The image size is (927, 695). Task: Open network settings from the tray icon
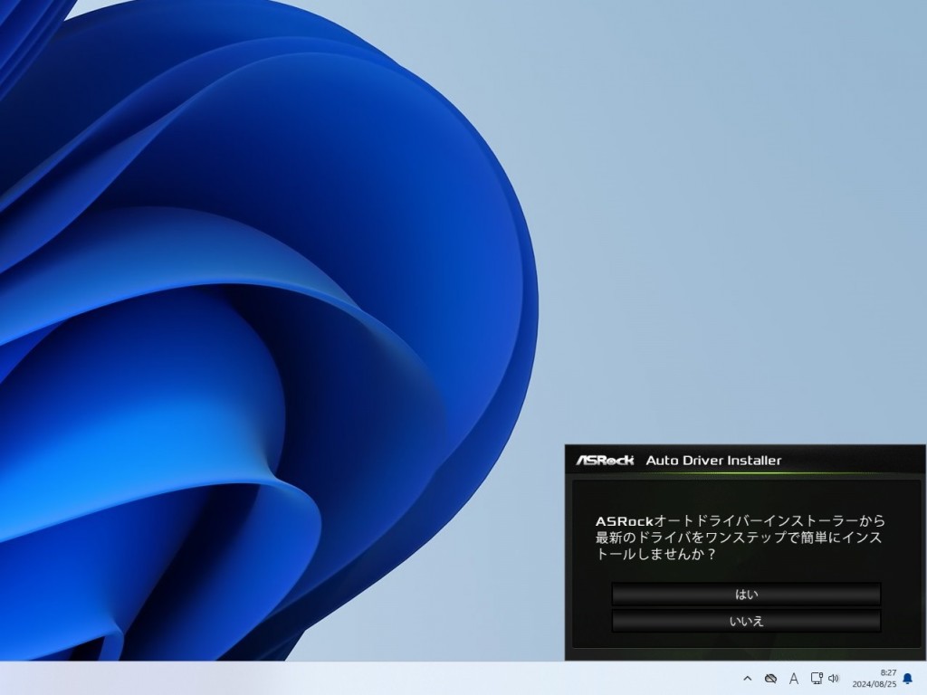[816, 678]
